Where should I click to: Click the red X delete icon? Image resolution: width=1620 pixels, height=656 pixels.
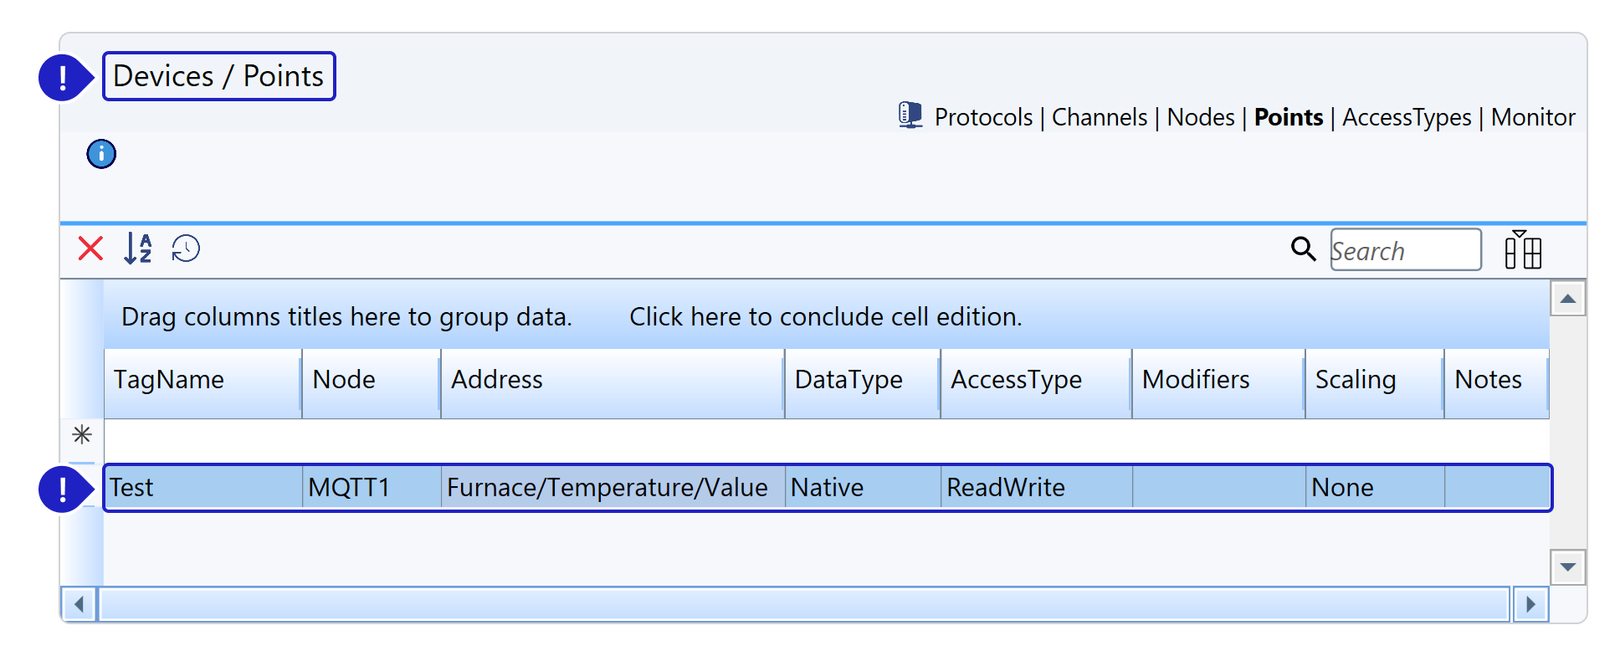tap(90, 249)
